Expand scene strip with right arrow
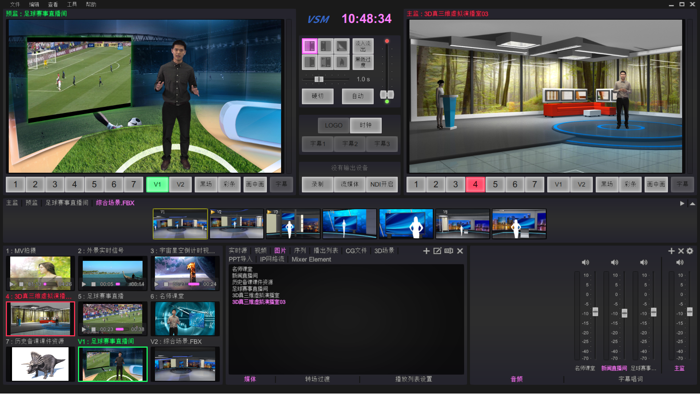The image size is (700, 395). tap(682, 204)
